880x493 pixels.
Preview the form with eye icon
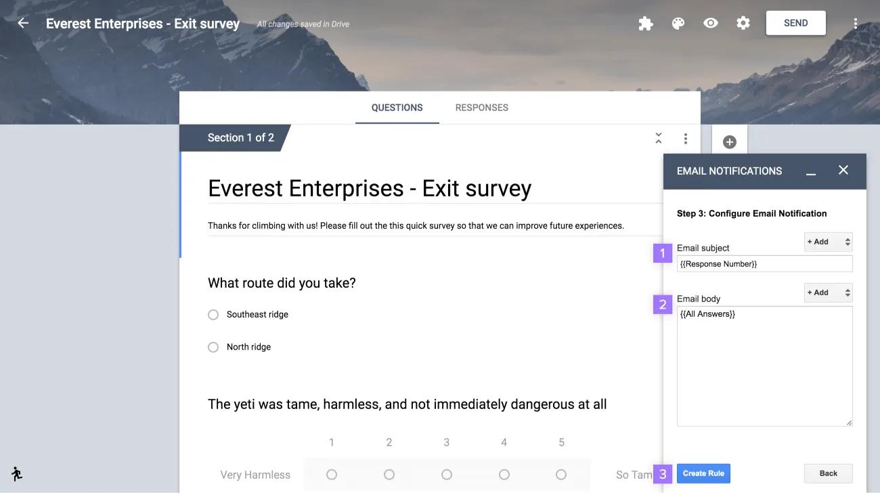click(711, 23)
